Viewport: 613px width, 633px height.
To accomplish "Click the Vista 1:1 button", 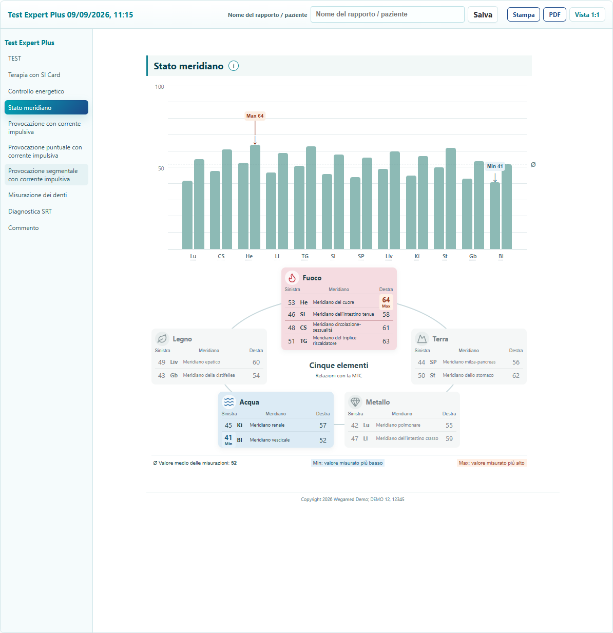I will pos(587,14).
